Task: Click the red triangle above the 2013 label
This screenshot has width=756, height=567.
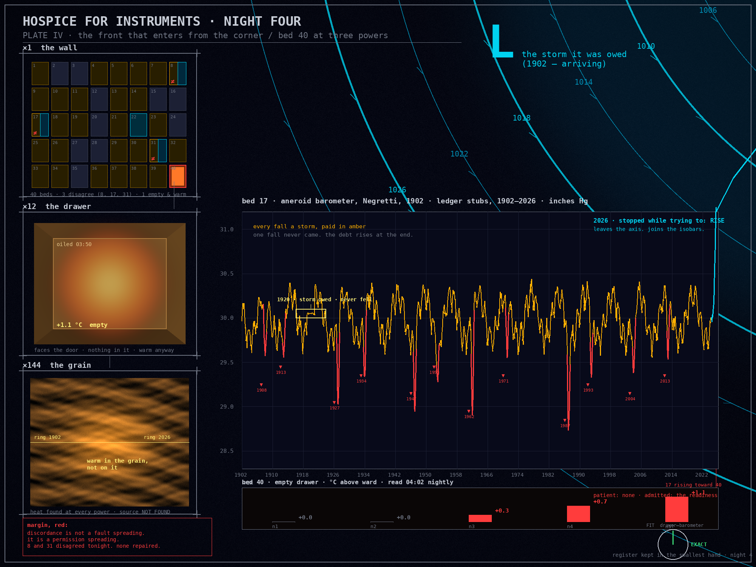Action: tap(665, 376)
